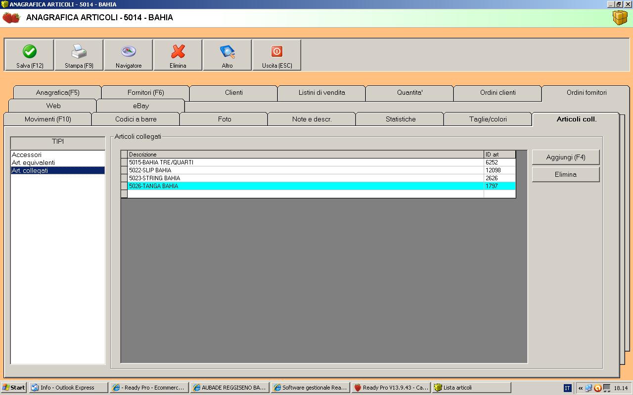Screen dimensions: 633x395
Task: Select the Taglie/colori tab
Action: (x=488, y=119)
